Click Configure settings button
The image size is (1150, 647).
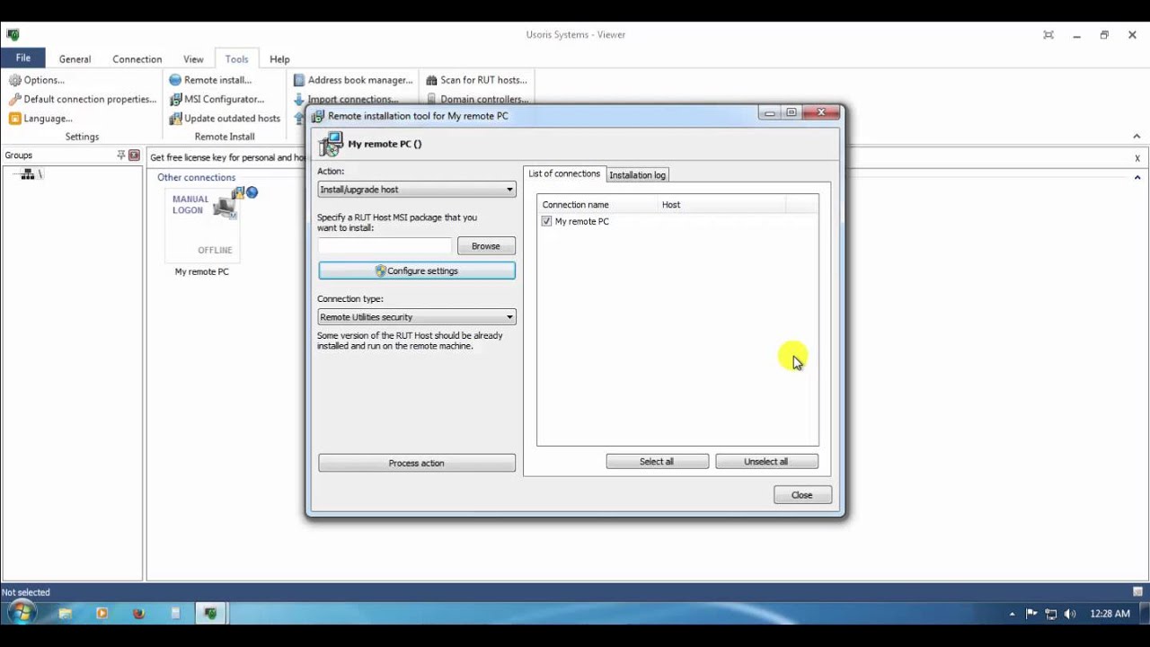pyautogui.click(x=417, y=270)
